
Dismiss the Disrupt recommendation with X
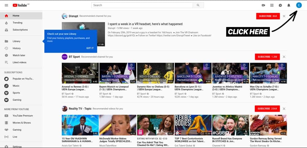284,16
